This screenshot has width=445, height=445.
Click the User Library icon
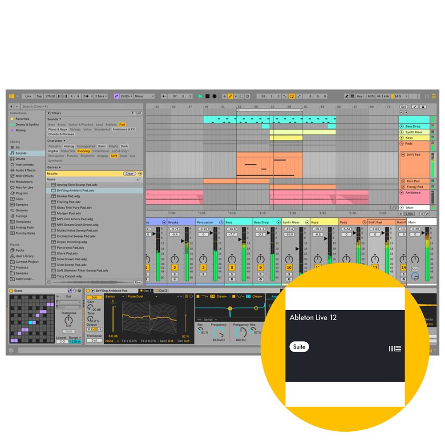(12, 256)
